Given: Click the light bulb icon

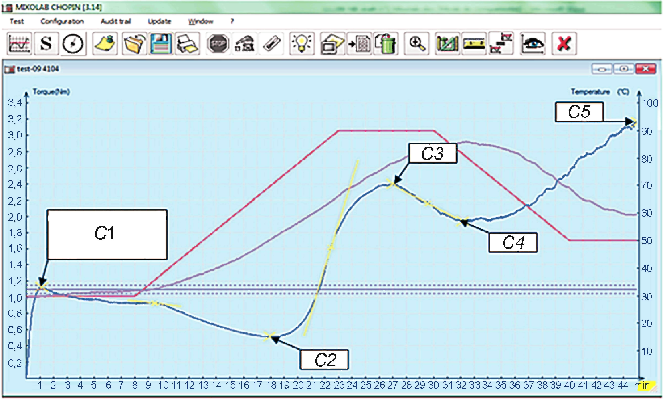Looking at the screenshot, I should 301,44.
